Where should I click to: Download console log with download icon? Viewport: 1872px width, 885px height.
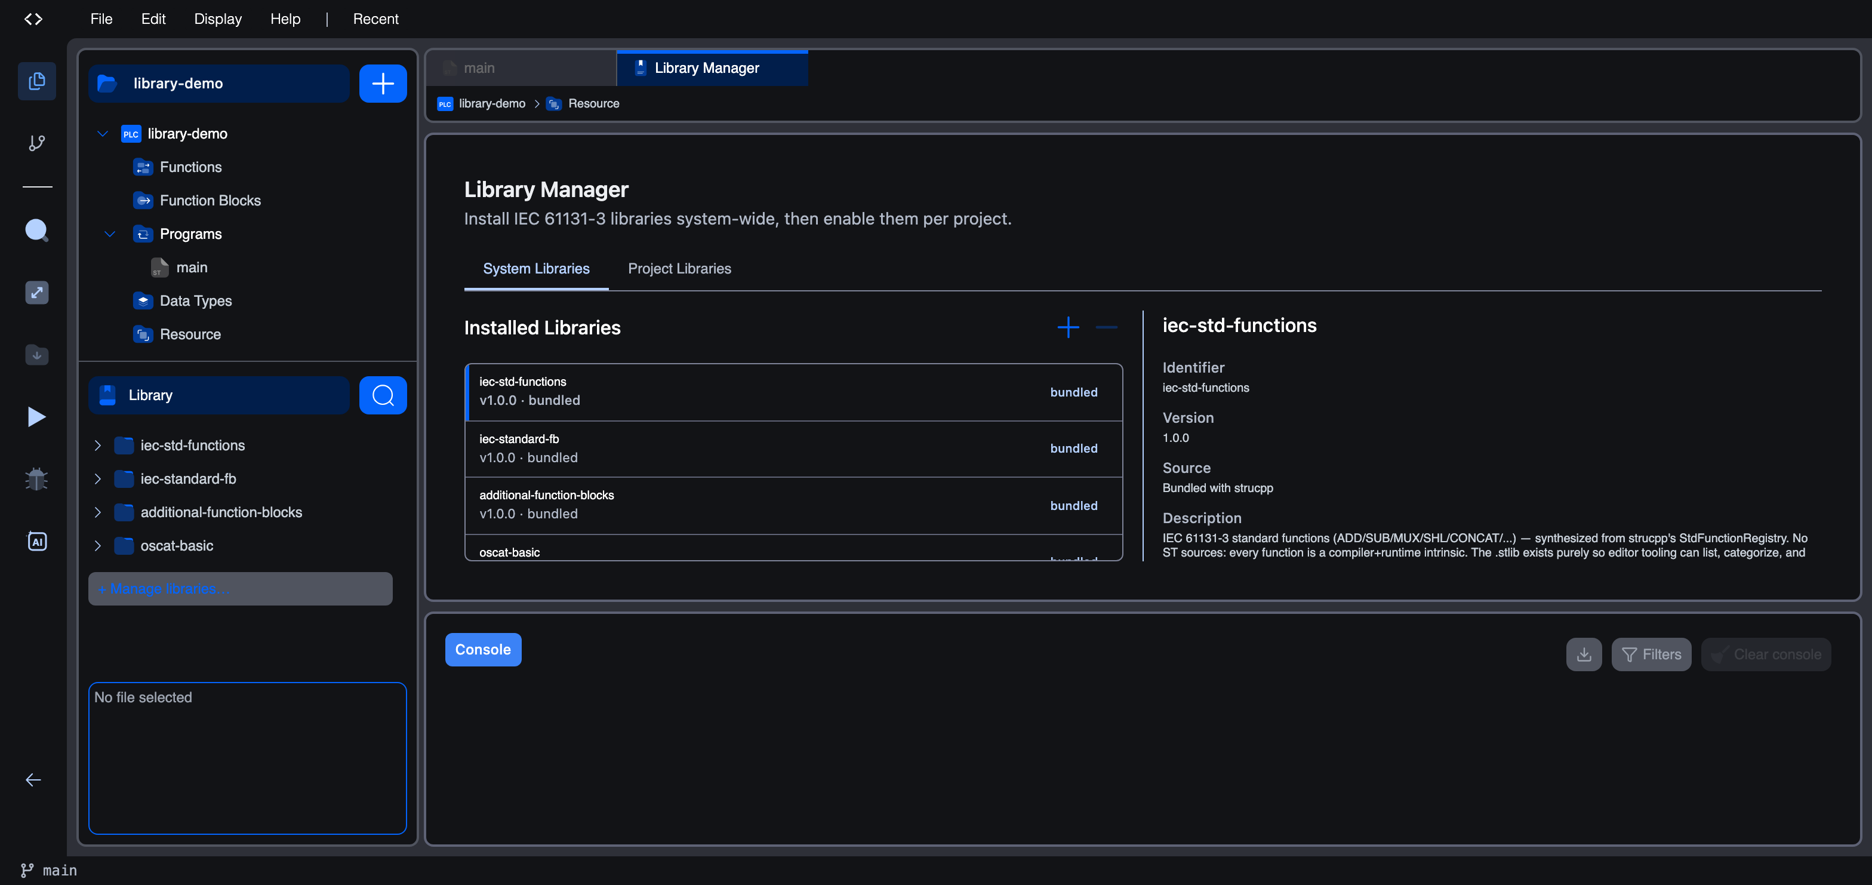1584,654
